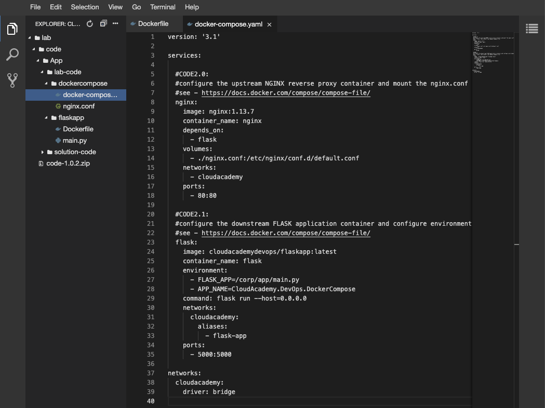The width and height of the screenshot is (545, 408).
Task: Open nginx.conf in the explorer
Action: (78, 106)
